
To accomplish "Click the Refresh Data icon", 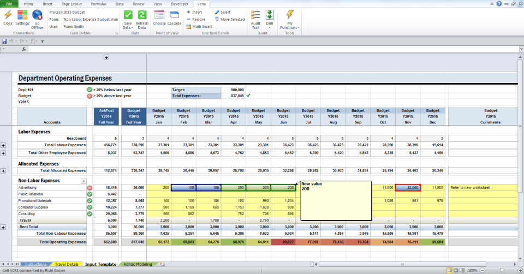I will click(x=142, y=15).
